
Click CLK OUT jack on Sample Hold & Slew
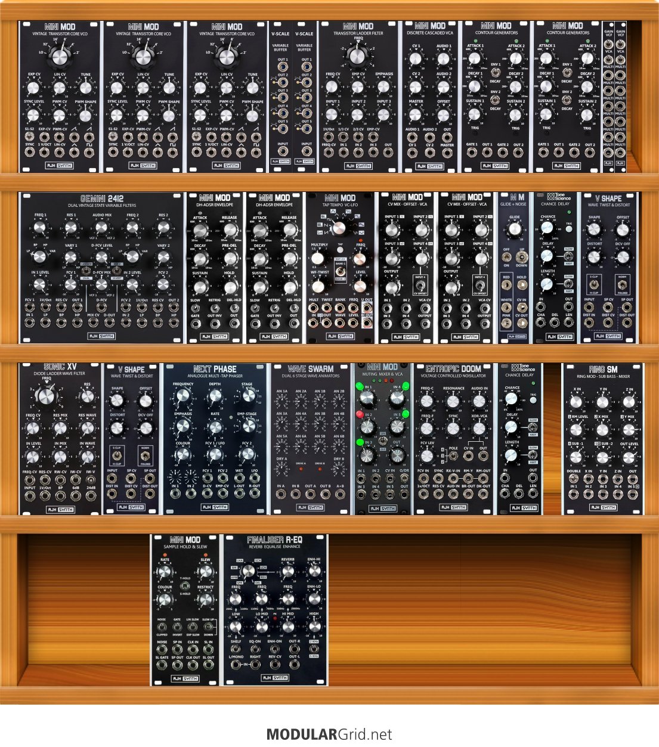[193, 664]
